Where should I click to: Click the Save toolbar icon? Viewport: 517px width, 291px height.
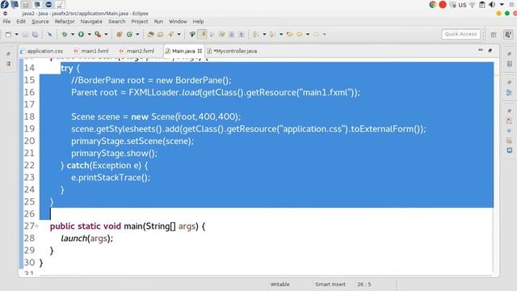click(25, 34)
